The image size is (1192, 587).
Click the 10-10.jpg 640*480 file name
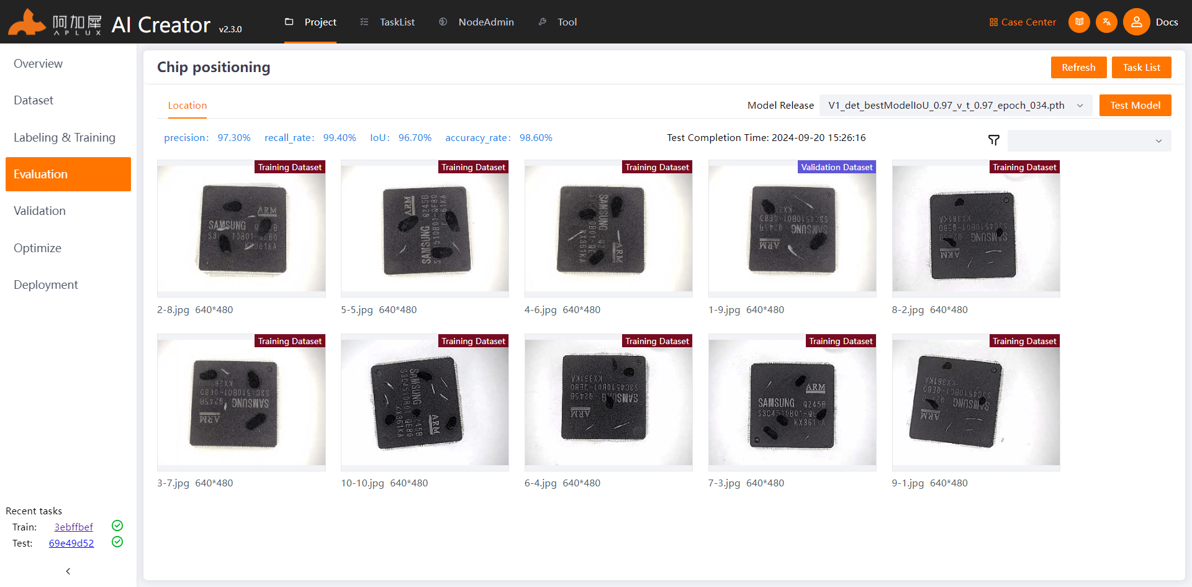(x=384, y=483)
